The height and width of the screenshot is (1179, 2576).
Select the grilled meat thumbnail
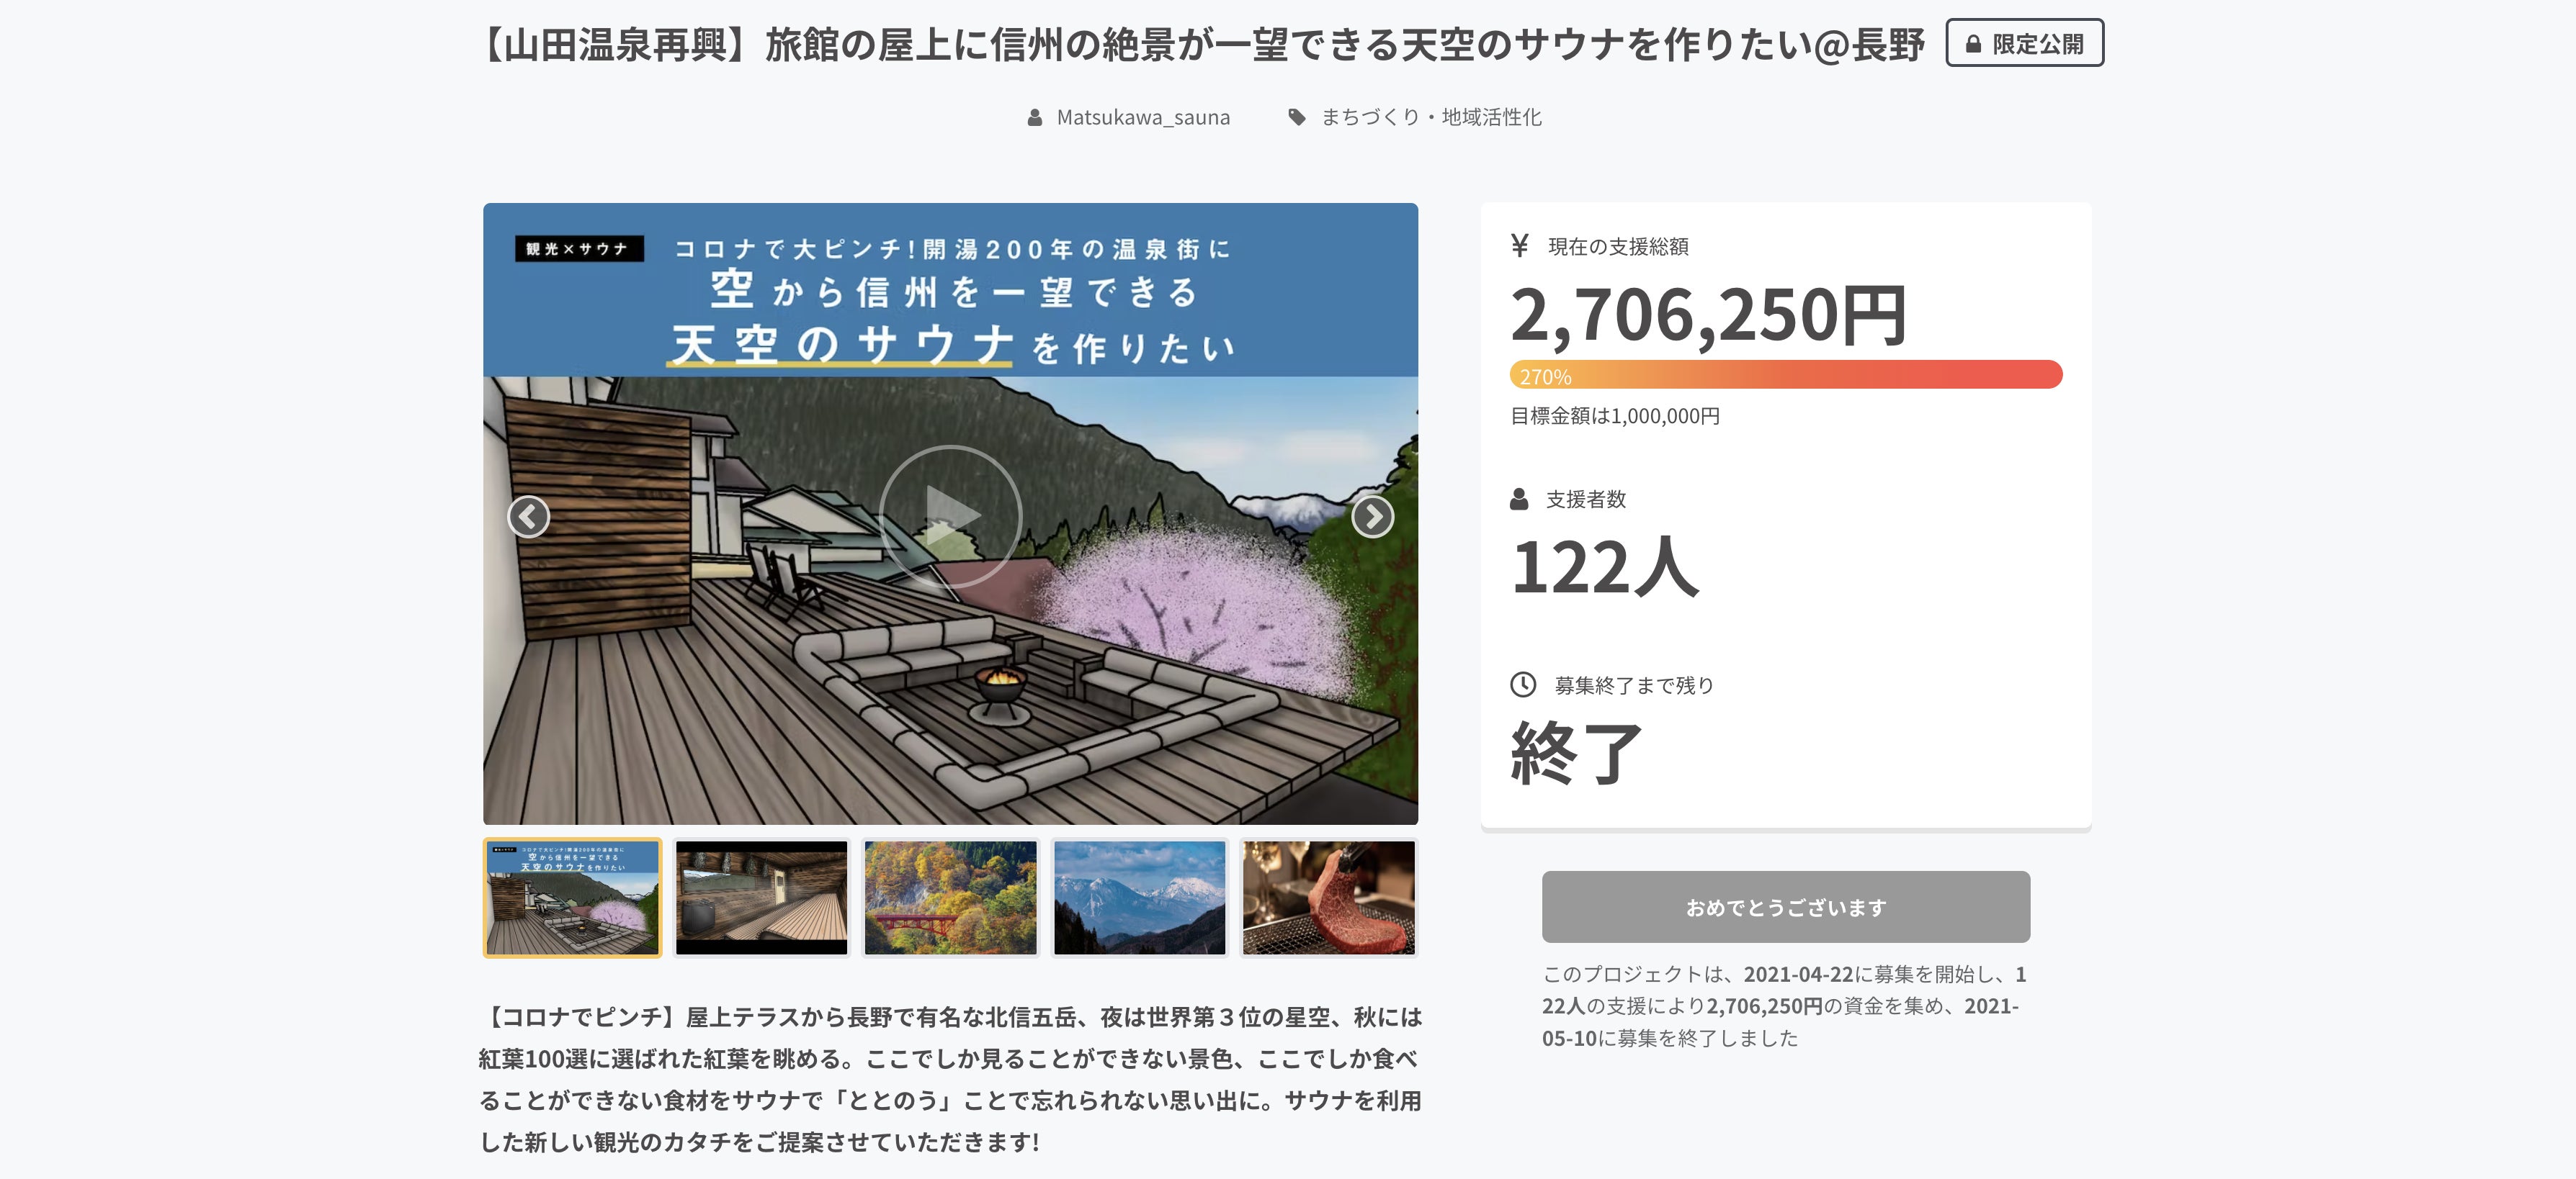click(x=1328, y=898)
